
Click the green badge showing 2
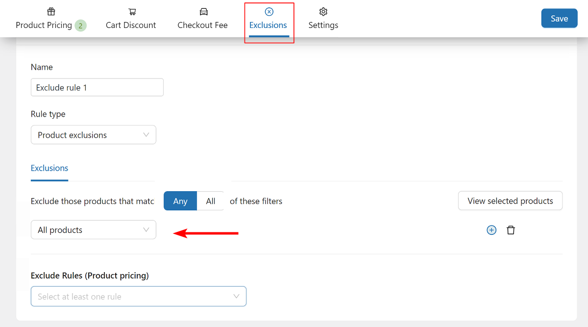coord(81,25)
